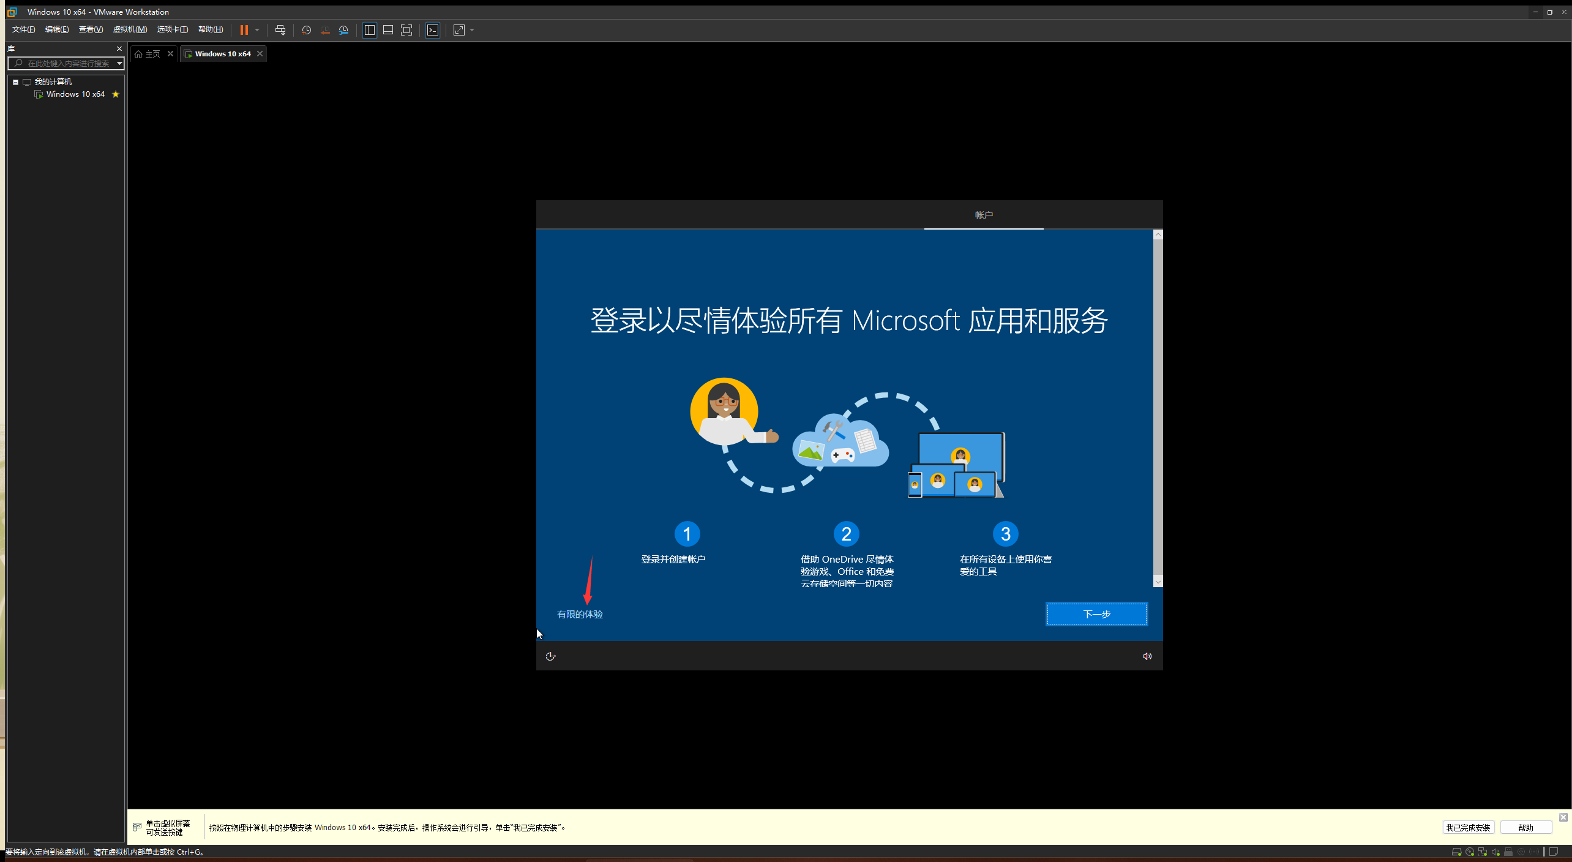Select the Windows 10 x64 virtual machine in library
This screenshot has height=862, width=1572.
(x=75, y=94)
